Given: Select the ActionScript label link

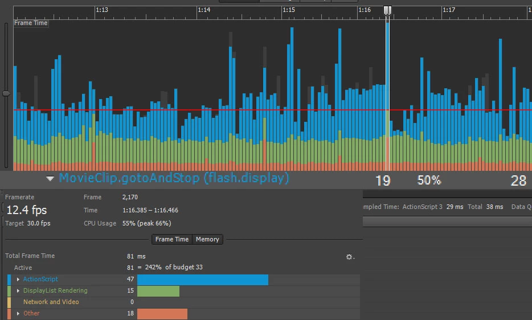Looking at the screenshot, I should [40, 279].
